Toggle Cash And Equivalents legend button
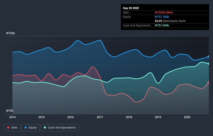213x136 pixels. click(60, 128)
